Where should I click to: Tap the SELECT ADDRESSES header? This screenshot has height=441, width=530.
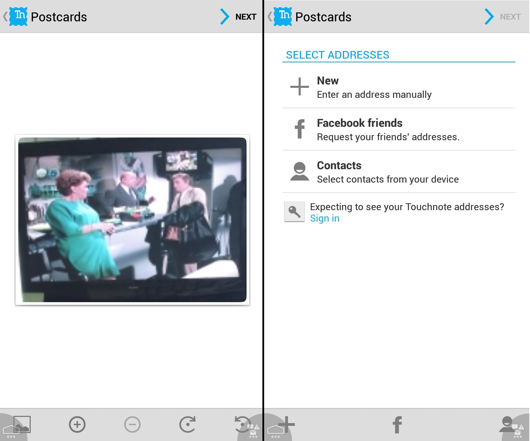[338, 55]
